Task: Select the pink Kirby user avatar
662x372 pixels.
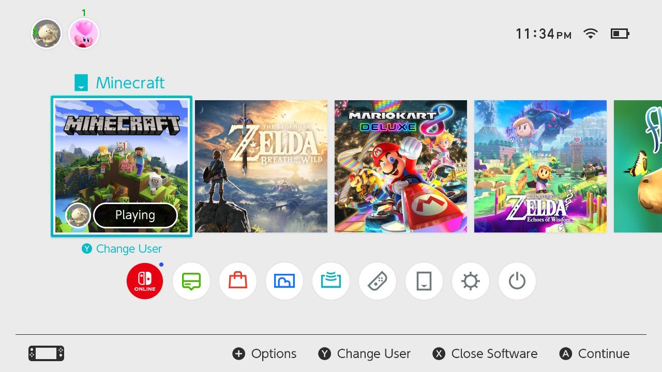Action: pyautogui.click(x=84, y=34)
